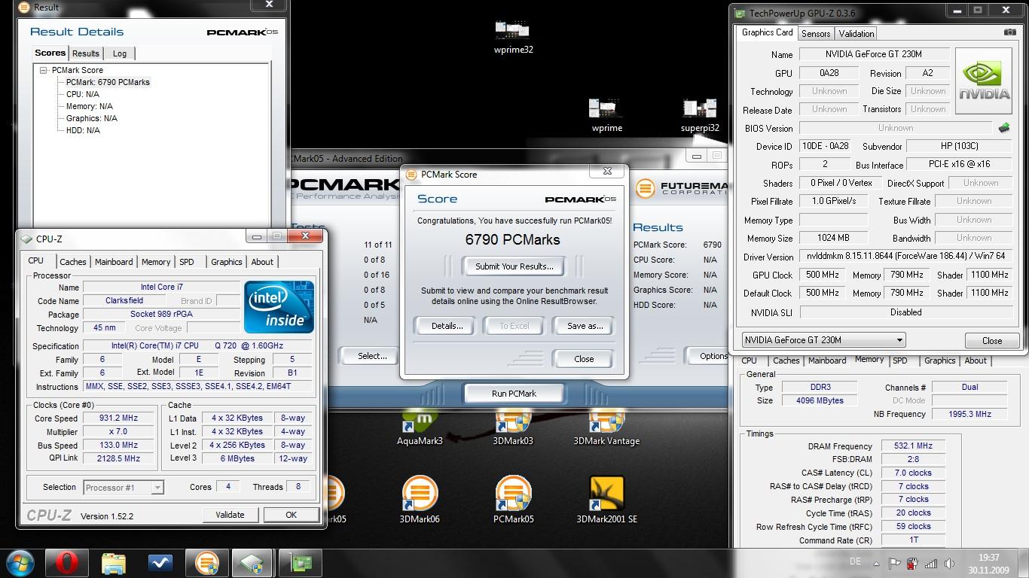Select the Graphics: N/A tree row

(91, 118)
